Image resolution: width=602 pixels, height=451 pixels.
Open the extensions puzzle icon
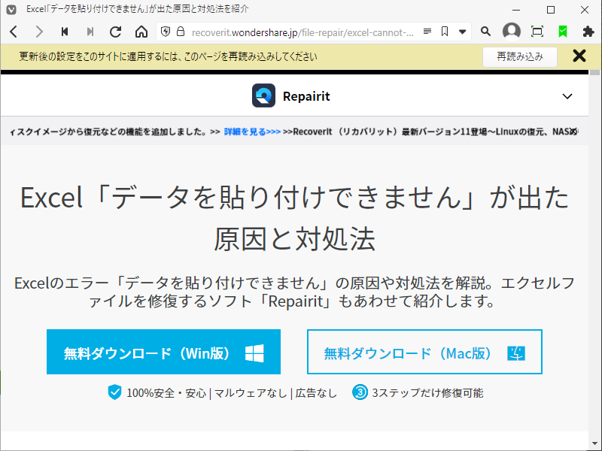588,32
